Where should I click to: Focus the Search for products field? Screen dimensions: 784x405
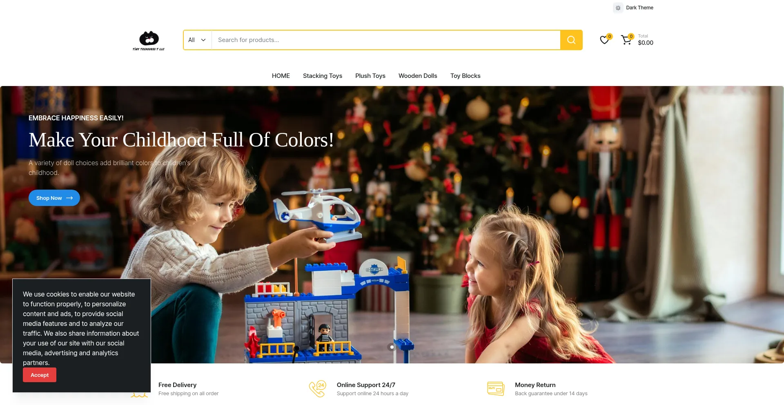point(386,40)
